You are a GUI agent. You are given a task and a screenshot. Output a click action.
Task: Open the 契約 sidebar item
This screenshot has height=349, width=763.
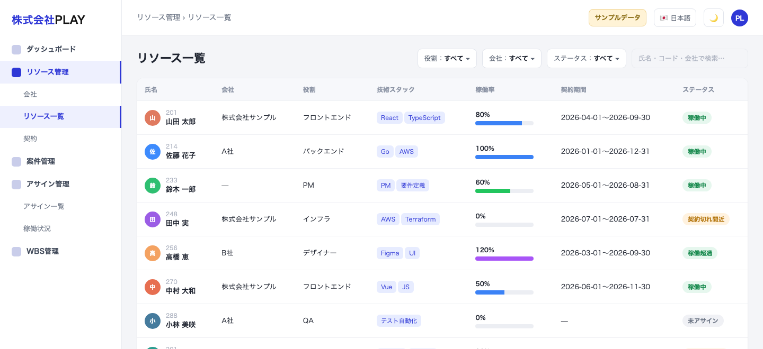(x=60, y=139)
